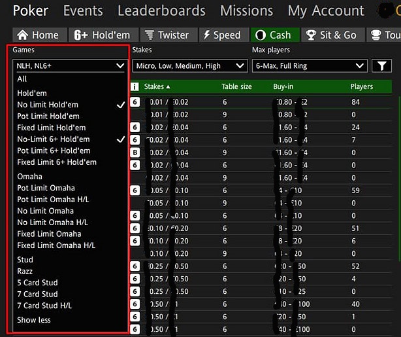Select 7 Card Stud H/L option
This screenshot has width=401, height=337.
(x=71, y=306)
